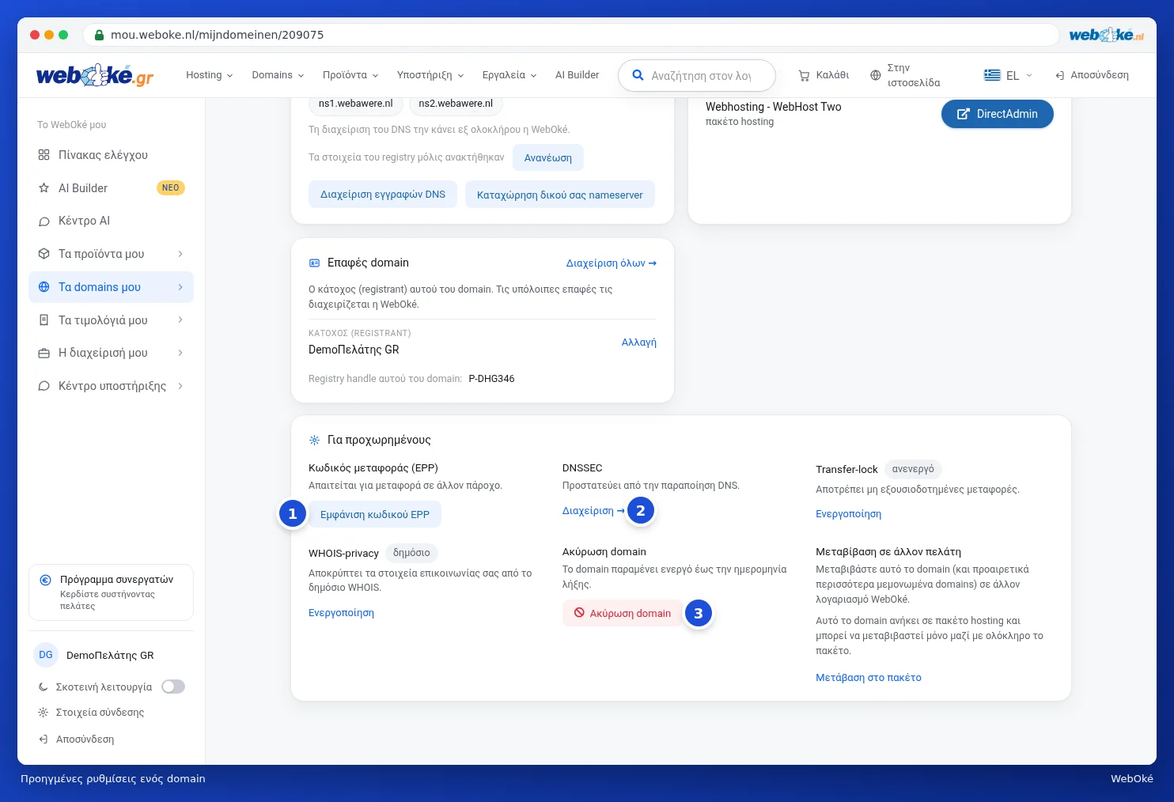Enable WHOIS-privacy via Ενεργοποίηση link
The width and height of the screenshot is (1174, 802).
pyautogui.click(x=341, y=613)
